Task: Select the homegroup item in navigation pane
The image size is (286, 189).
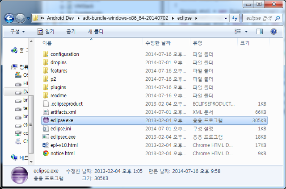Action: [19, 50]
